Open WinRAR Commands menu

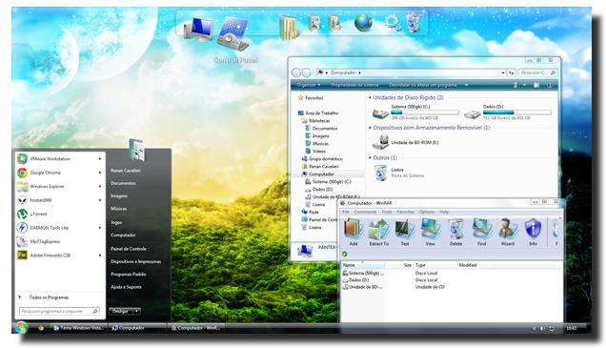pyautogui.click(x=365, y=212)
